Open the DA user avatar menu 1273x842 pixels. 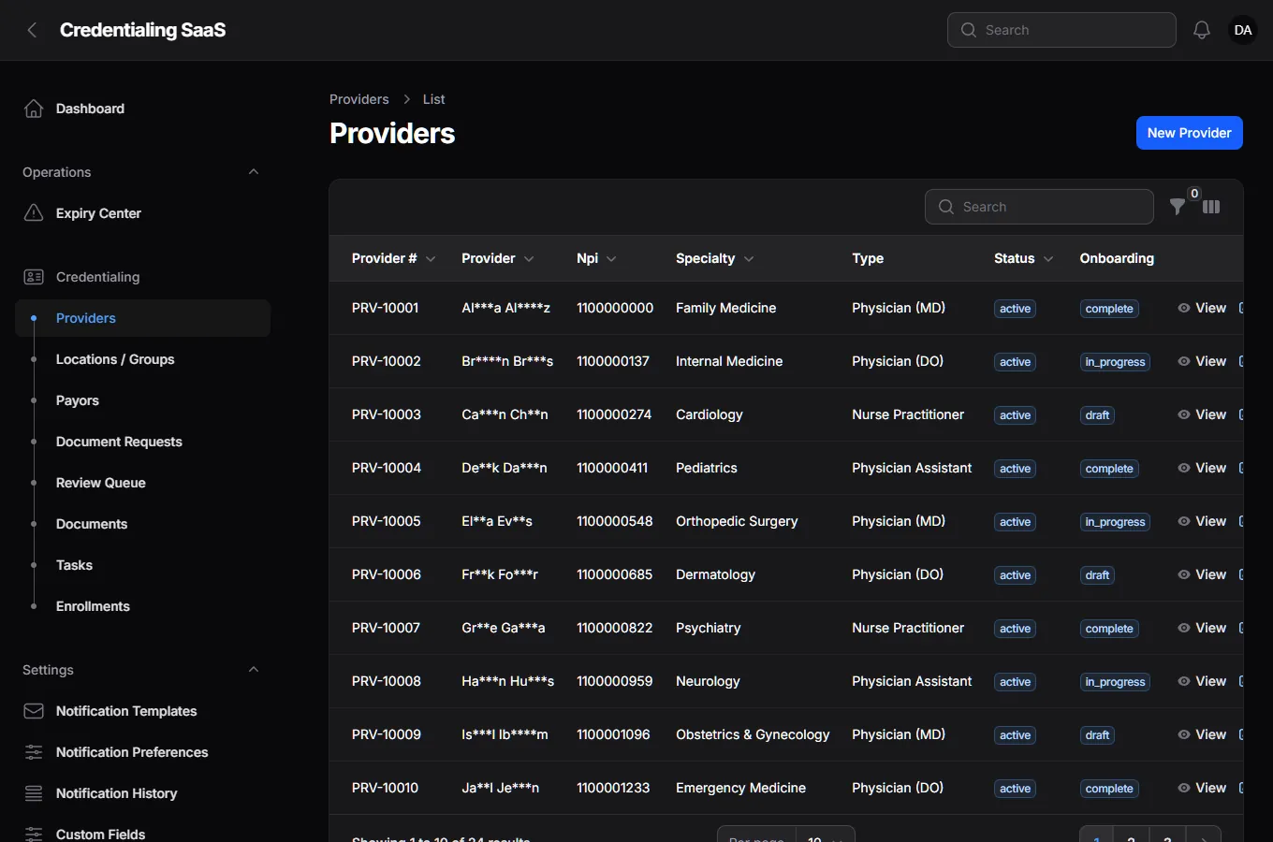pyautogui.click(x=1243, y=30)
